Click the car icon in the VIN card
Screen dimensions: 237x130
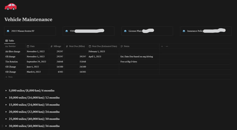(x=67, y=31)
